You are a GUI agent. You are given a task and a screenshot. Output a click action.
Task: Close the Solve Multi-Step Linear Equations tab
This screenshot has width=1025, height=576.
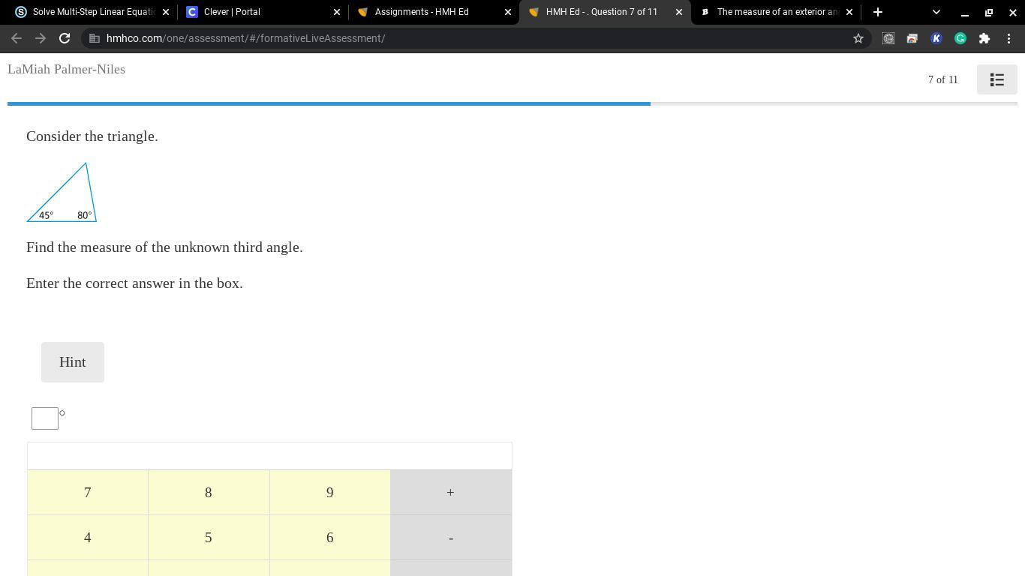[x=166, y=12]
